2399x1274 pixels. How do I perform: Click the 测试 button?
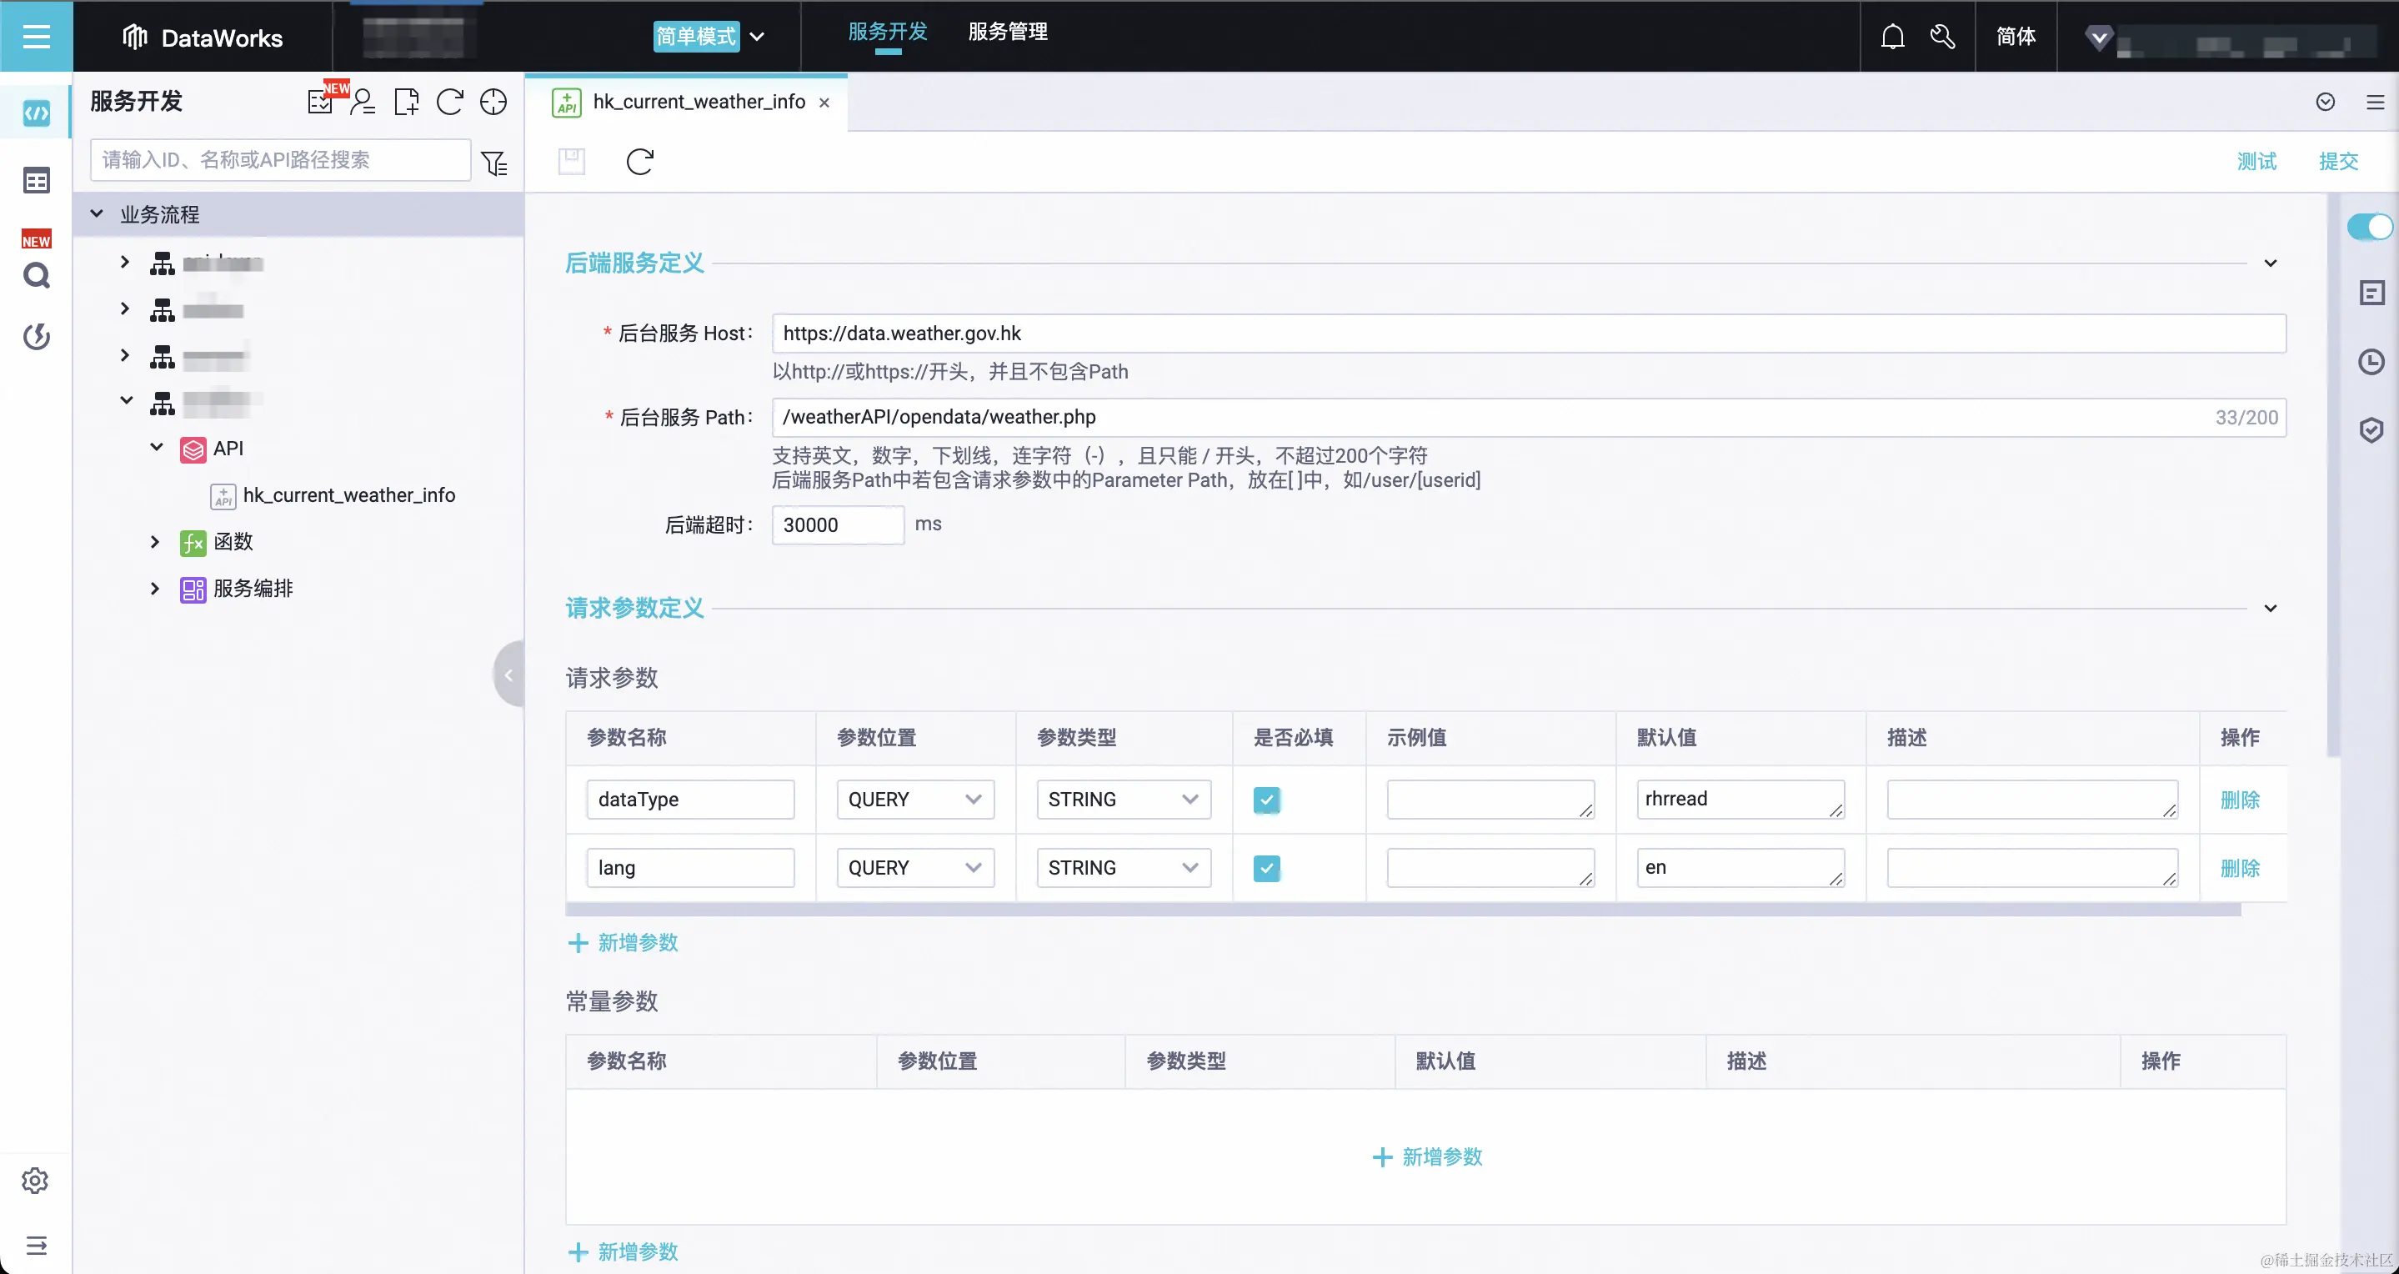point(2256,161)
